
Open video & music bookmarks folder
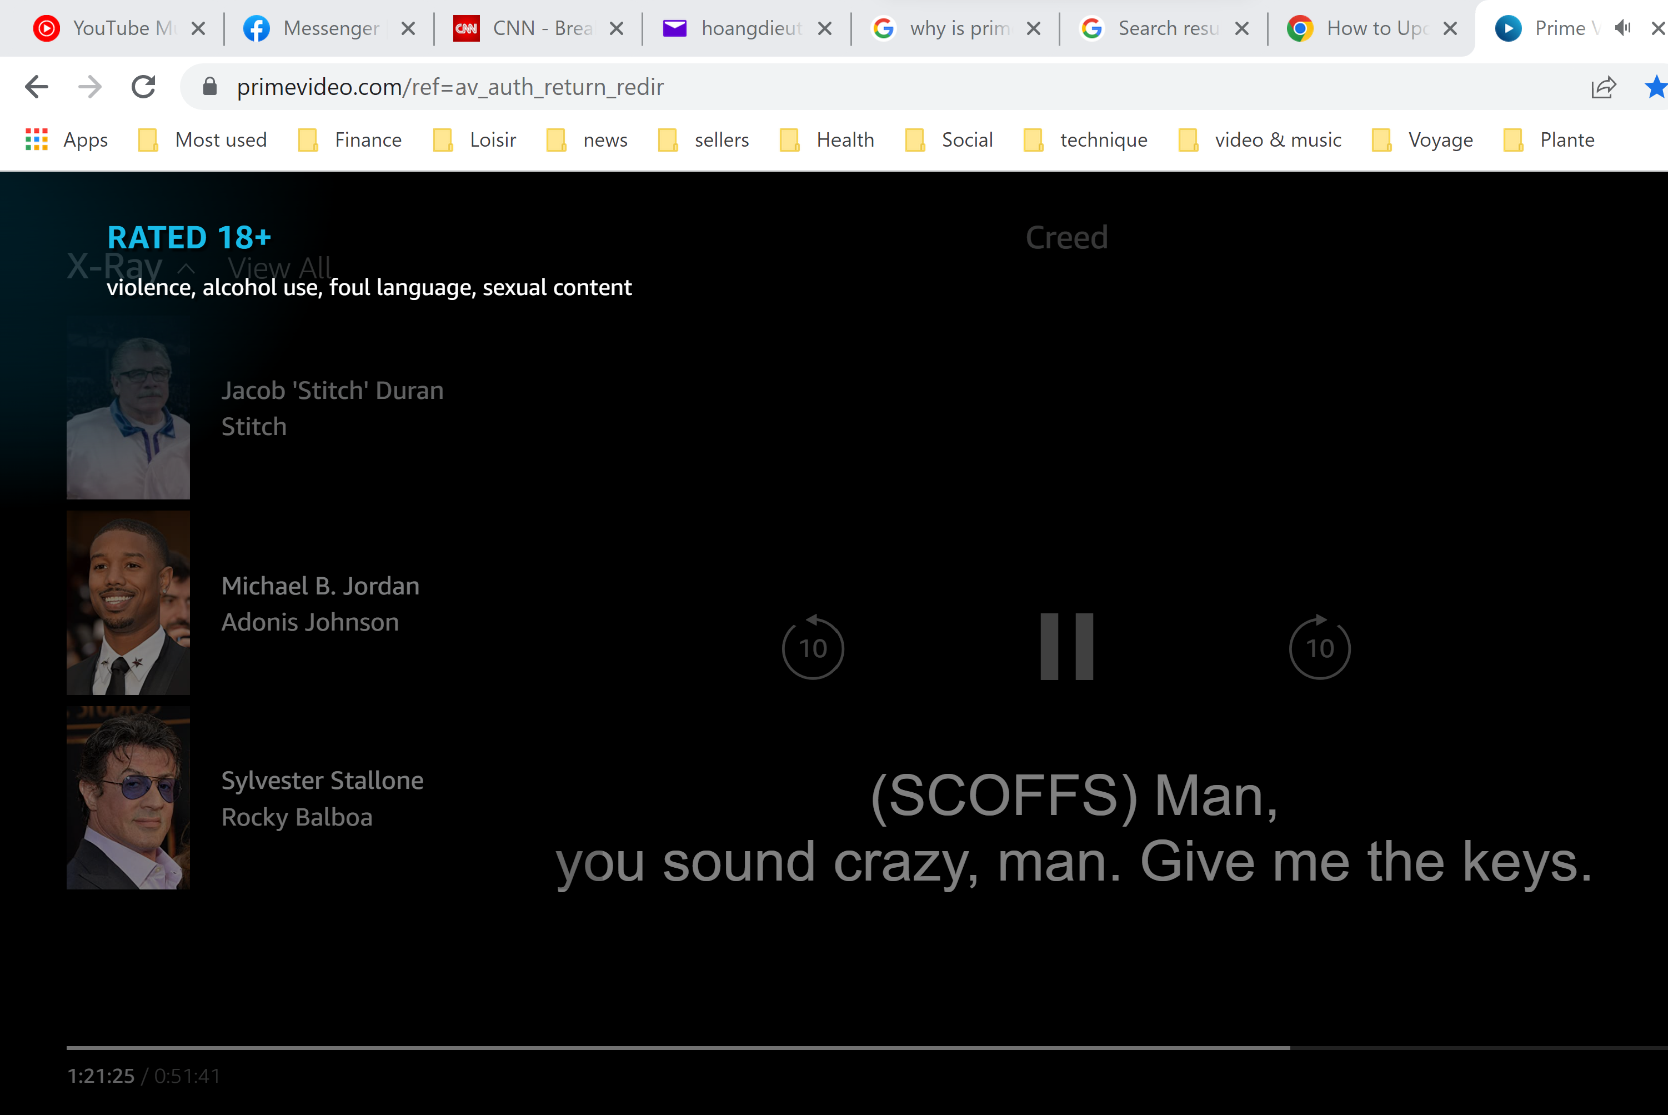point(1260,139)
